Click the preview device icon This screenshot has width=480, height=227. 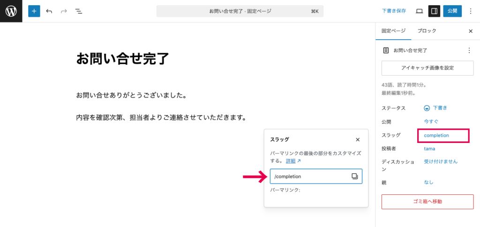pyautogui.click(x=419, y=11)
